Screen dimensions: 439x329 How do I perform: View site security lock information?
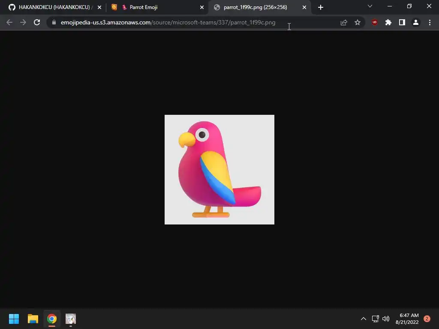[x=54, y=22]
